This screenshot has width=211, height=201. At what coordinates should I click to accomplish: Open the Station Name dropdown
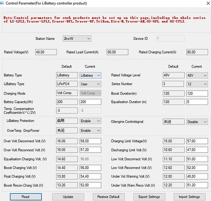(77, 39)
